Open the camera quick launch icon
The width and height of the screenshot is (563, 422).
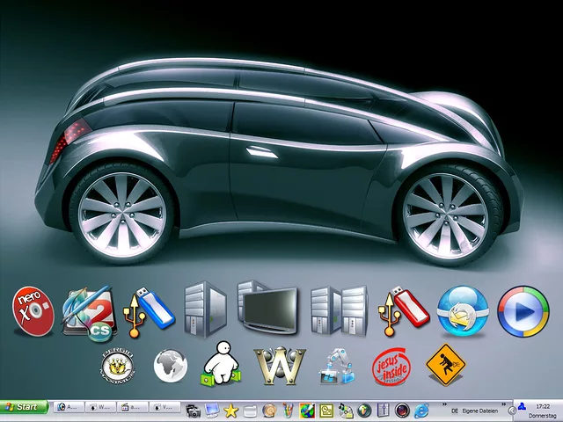[x=194, y=410]
